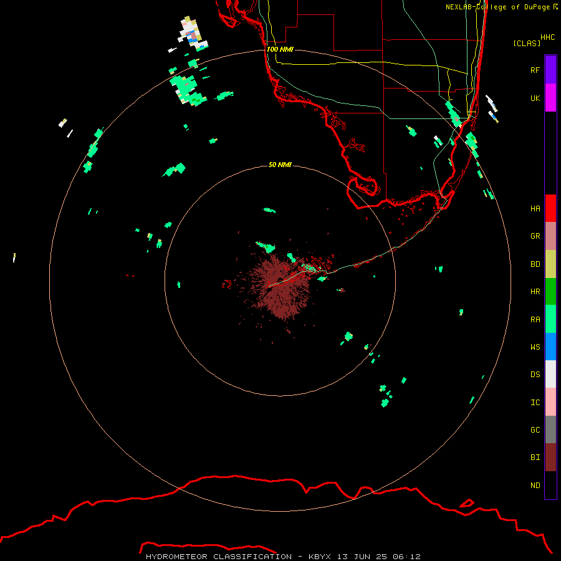
Task: Click the KBYX station identifier
Action: pyautogui.click(x=320, y=557)
